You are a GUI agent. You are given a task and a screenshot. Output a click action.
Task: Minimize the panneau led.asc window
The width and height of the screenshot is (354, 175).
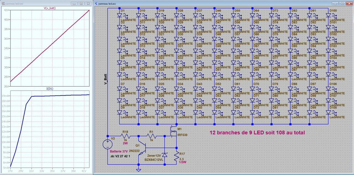pyautogui.click(x=336, y=4)
